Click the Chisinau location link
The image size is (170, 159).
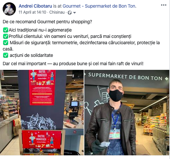tap(57, 12)
